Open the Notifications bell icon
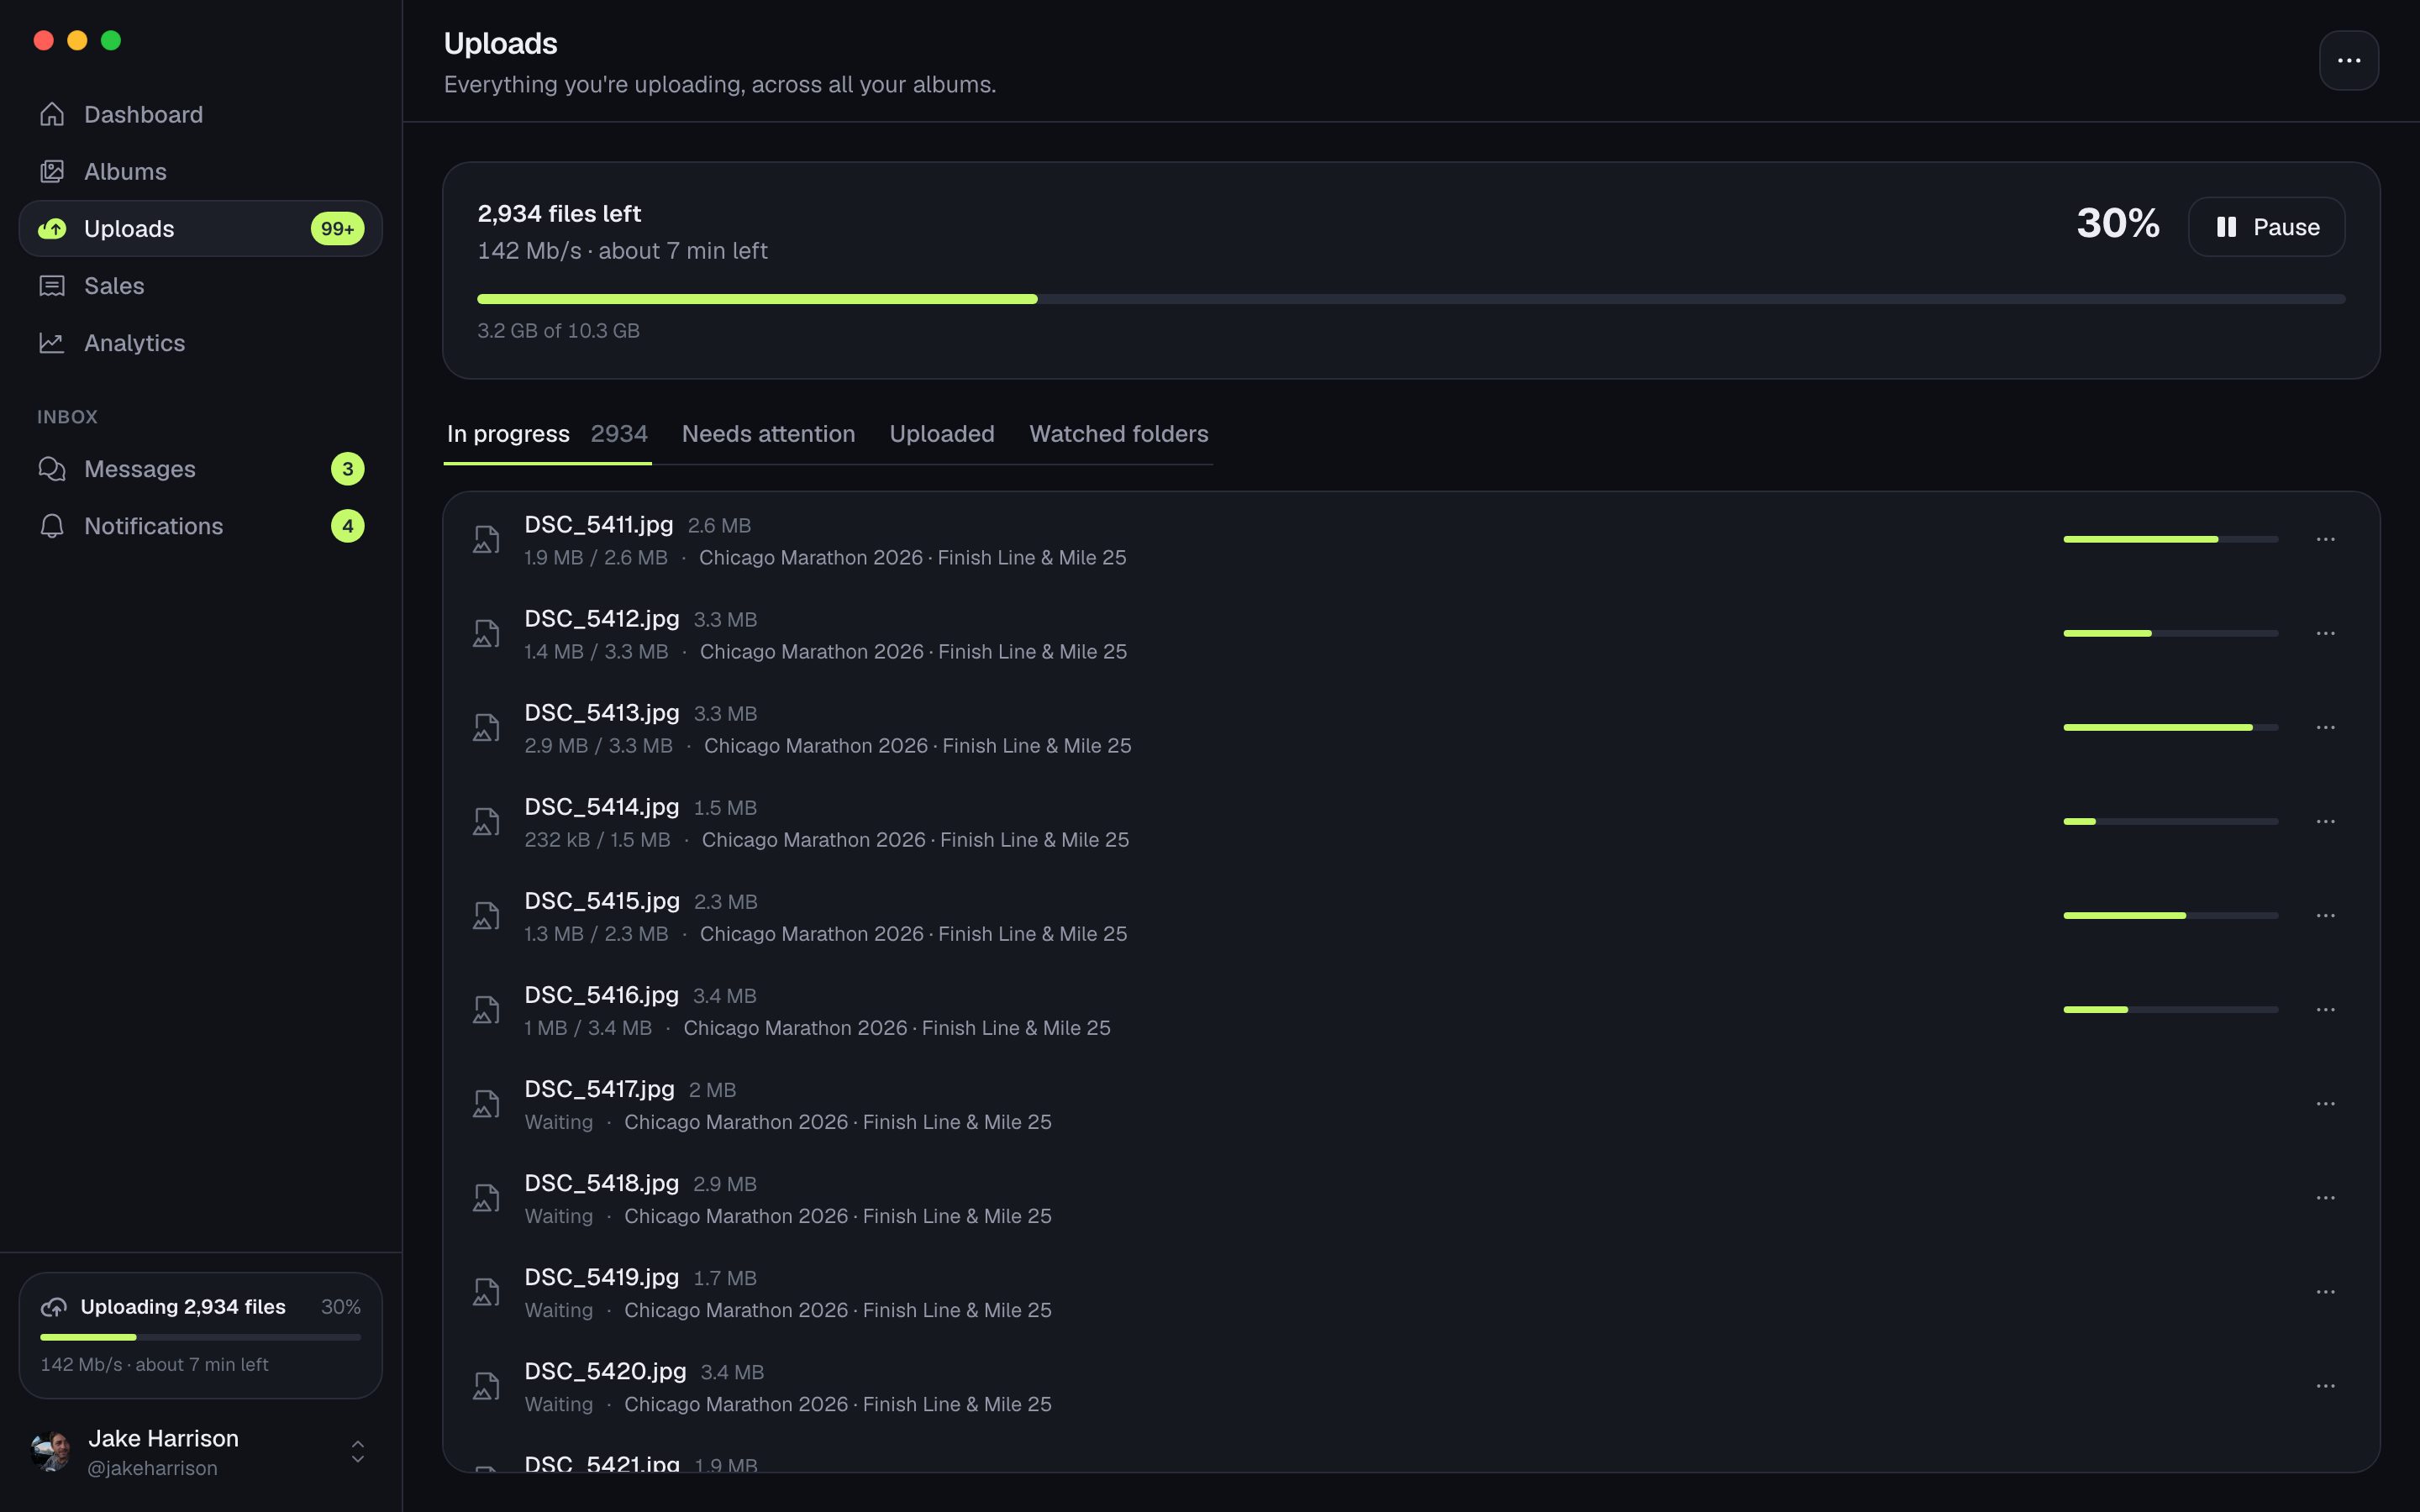Screen dimensions: 2420x1512 (x=52, y=526)
